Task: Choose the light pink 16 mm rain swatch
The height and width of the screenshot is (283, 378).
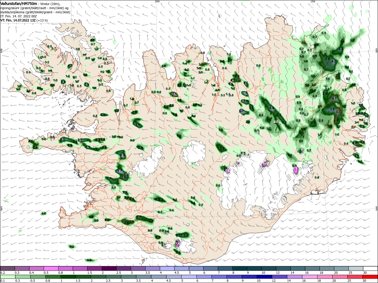Action: 310,277
